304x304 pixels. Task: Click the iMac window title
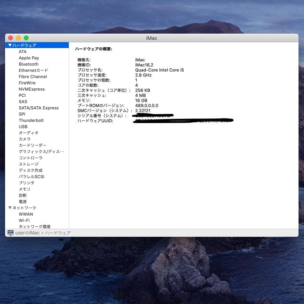152,38
